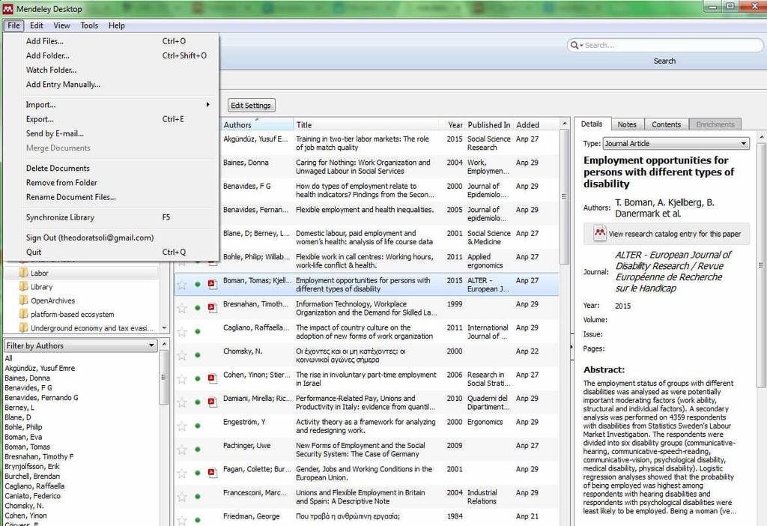Toggle read status dot for Fachinger row

(198, 449)
